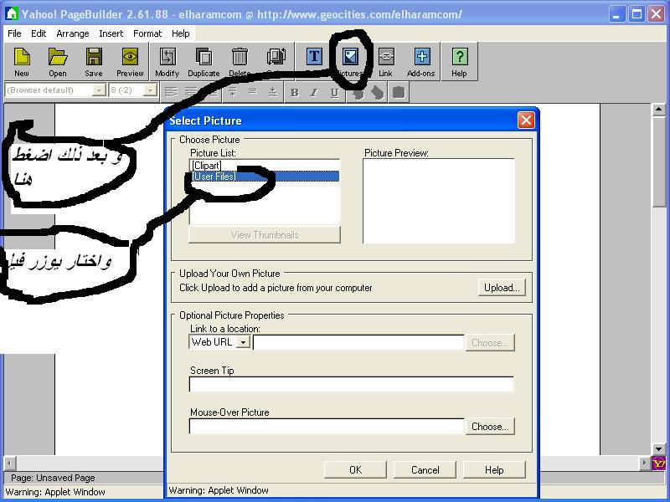Click Choose... for Mouse-Over Picture

(490, 427)
